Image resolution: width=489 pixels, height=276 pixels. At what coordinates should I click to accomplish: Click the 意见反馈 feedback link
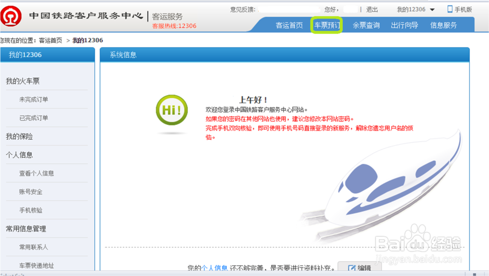[x=243, y=10]
